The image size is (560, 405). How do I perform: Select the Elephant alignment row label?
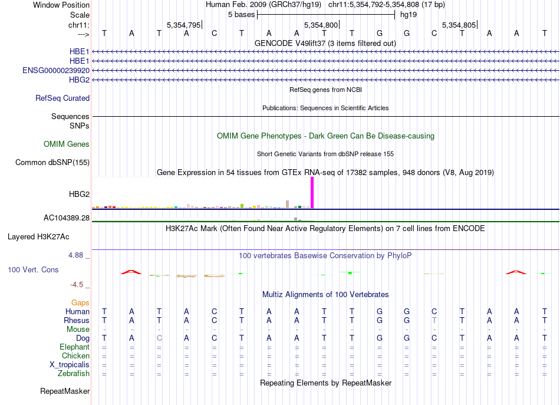[x=75, y=347]
